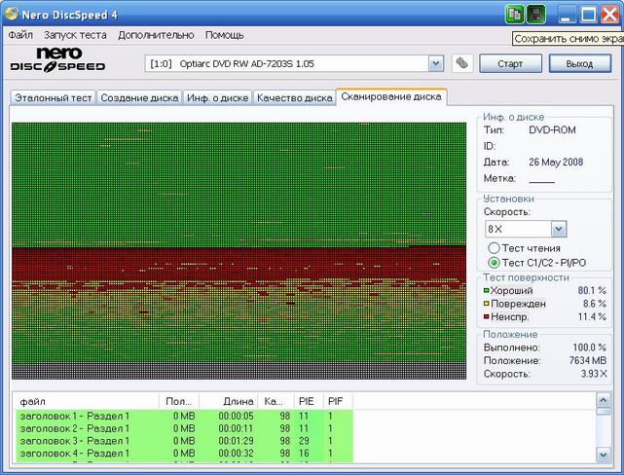The image size is (624, 475).
Task: Select the "заголовок 3 - Раздел 1" row
Action: tap(75, 441)
